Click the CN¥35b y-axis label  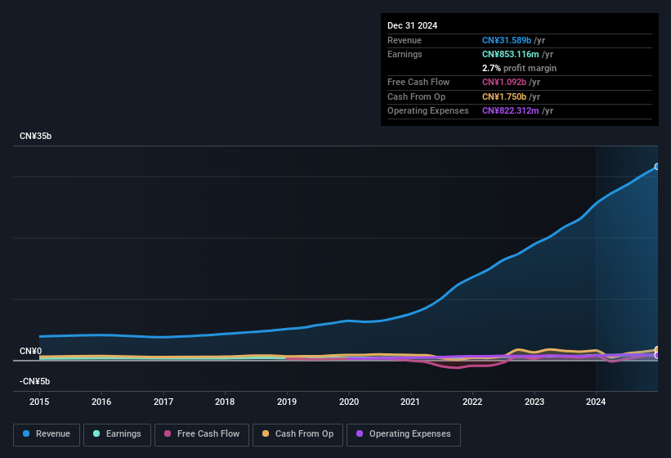[x=35, y=136]
